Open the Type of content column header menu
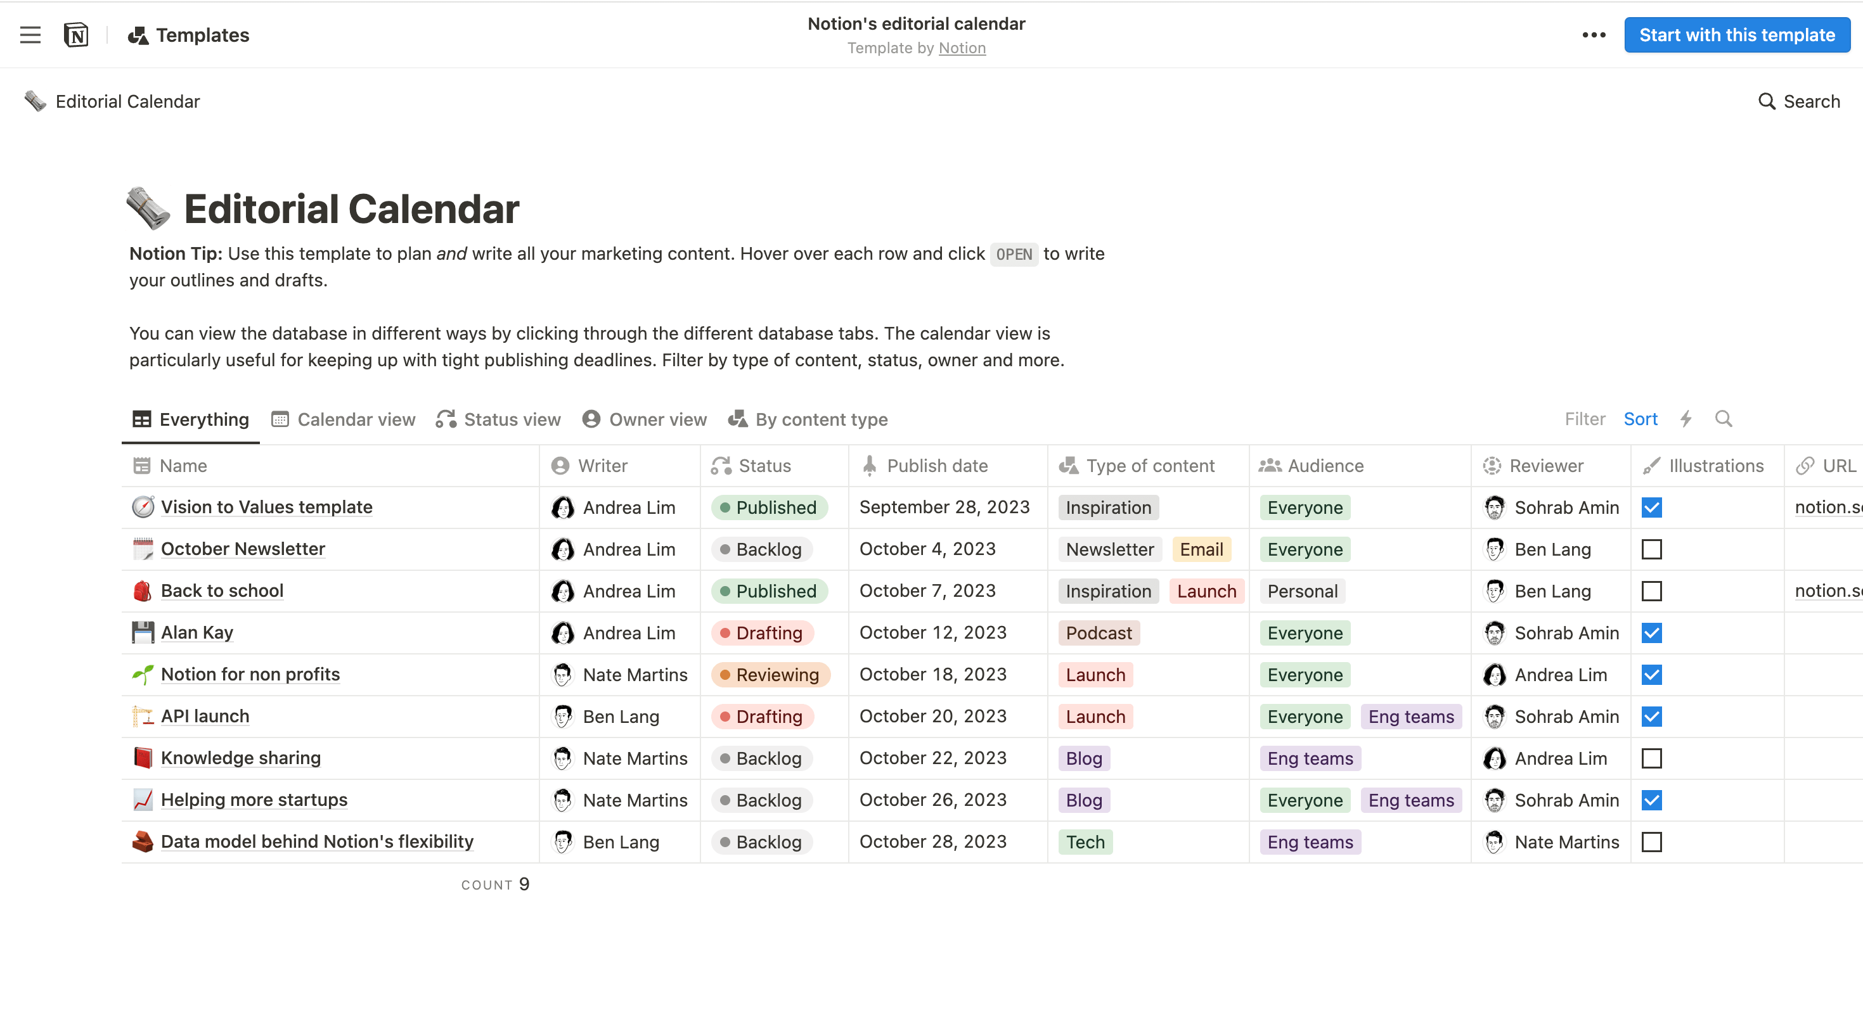 coord(1149,466)
